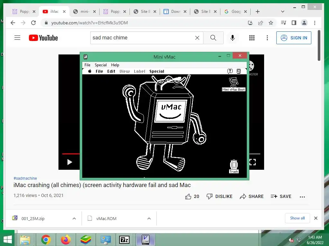Click the Mini vMac title bar icon
This screenshot has height=246, width=329.
(x=85, y=57)
